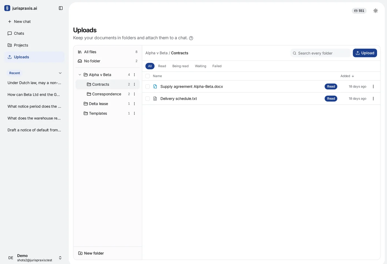Open options menu for Templates folder

[134, 113]
